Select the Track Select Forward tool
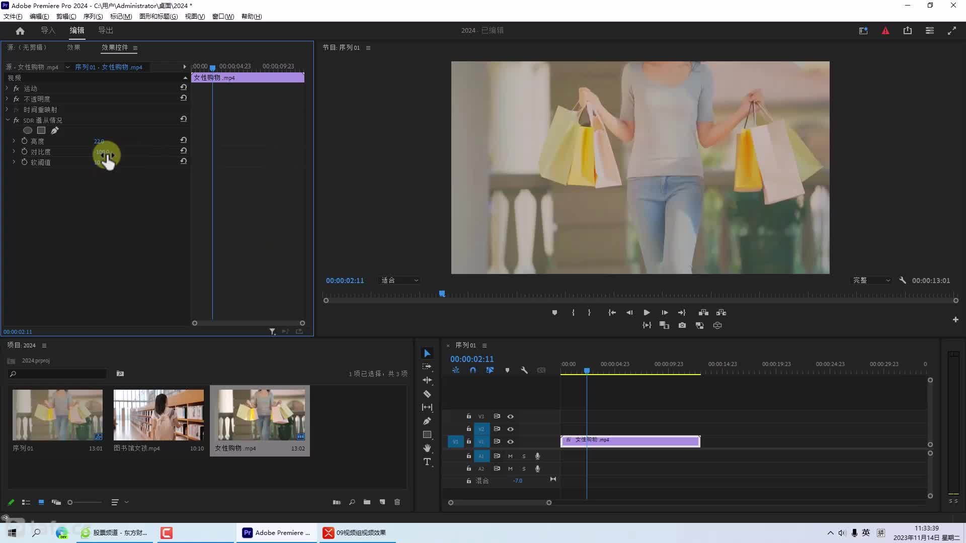 (x=427, y=367)
